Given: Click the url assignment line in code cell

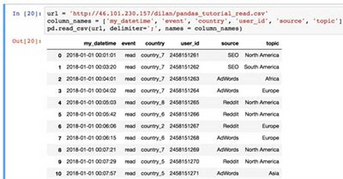Looking at the screenshot, I should point(157,13).
